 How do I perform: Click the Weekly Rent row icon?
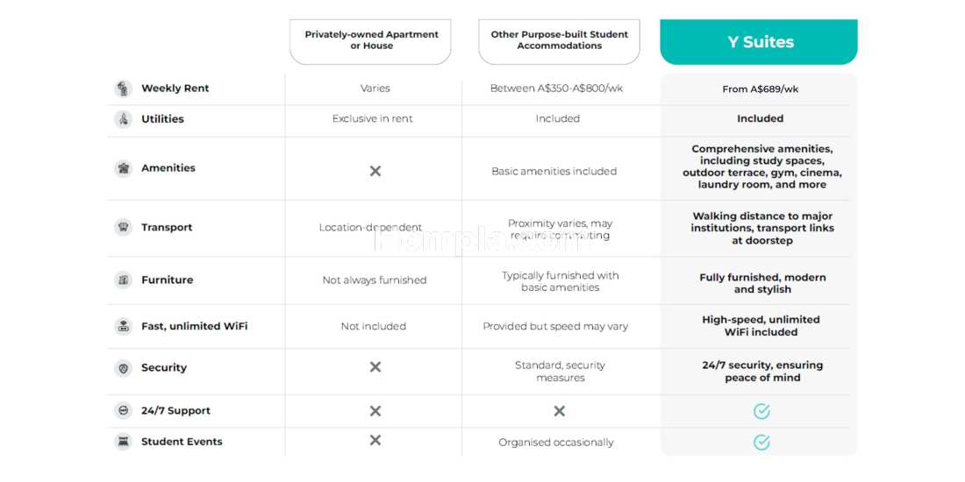pos(124,89)
